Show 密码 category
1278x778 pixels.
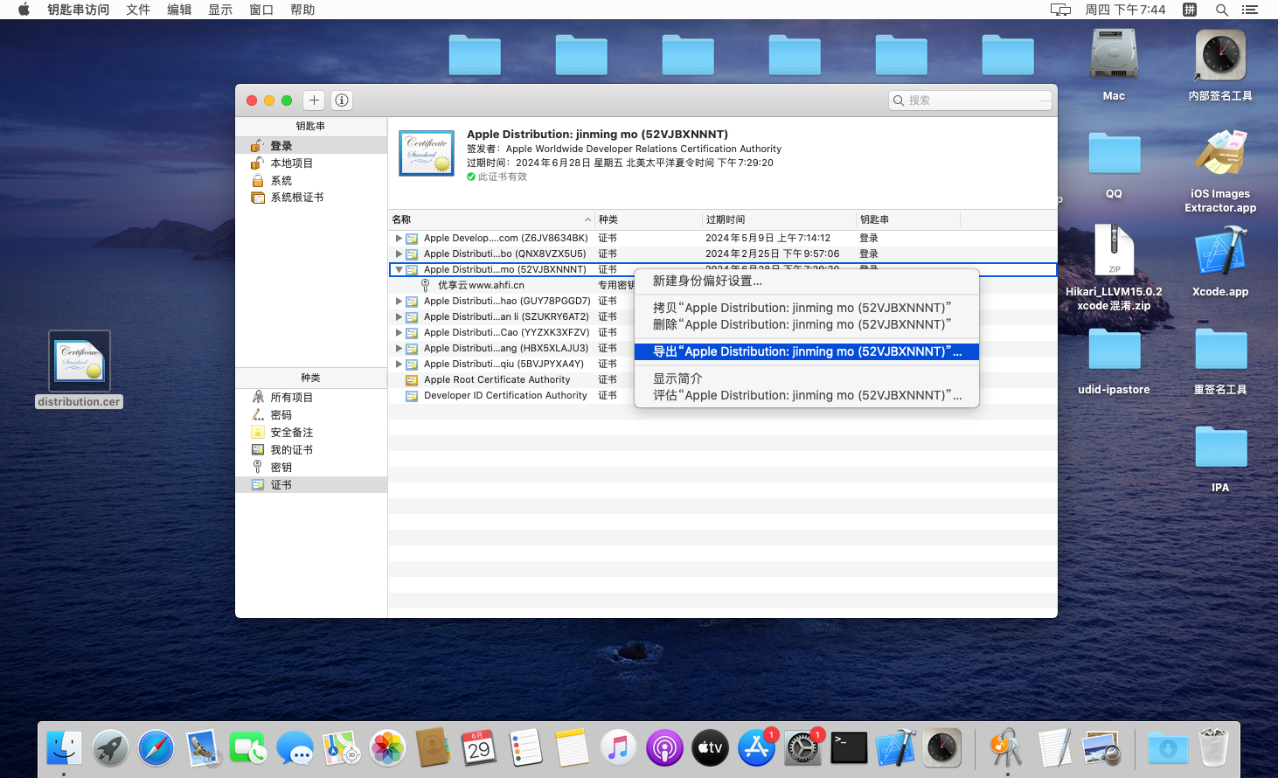click(x=311, y=415)
